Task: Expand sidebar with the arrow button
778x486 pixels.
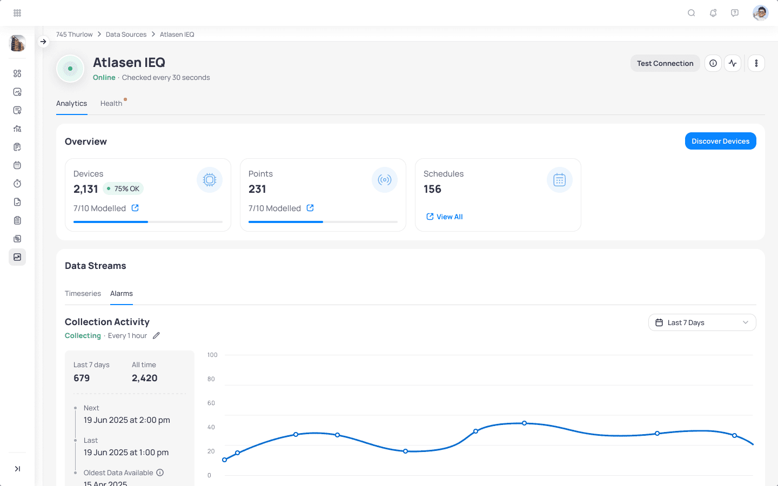Action: (x=43, y=42)
